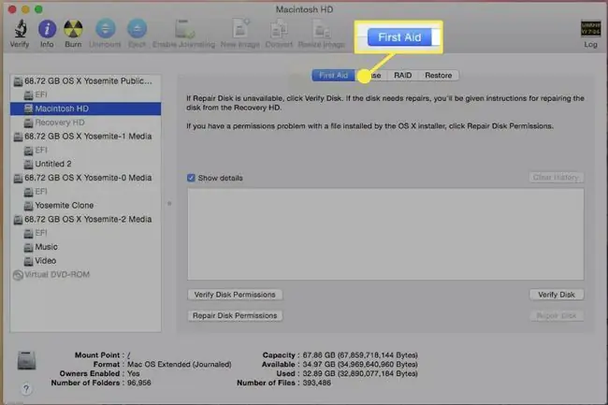Select 68.72 GB OS X Yosemite Public disk
608x405 pixels.
click(86, 81)
